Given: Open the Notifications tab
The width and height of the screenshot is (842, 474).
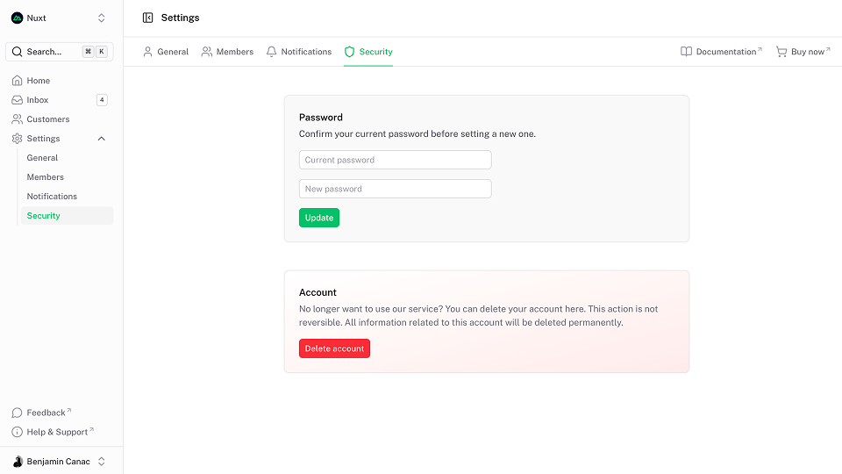Looking at the screenshot, I should pos(299,52).
